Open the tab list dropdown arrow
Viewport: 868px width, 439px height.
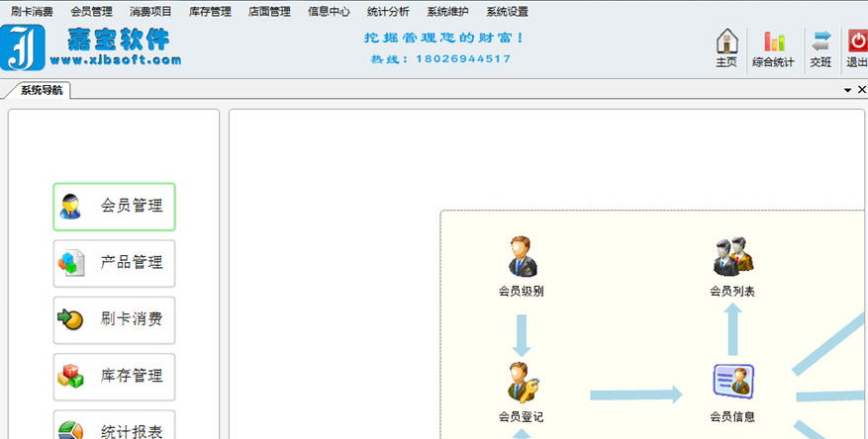coord(847,90)
